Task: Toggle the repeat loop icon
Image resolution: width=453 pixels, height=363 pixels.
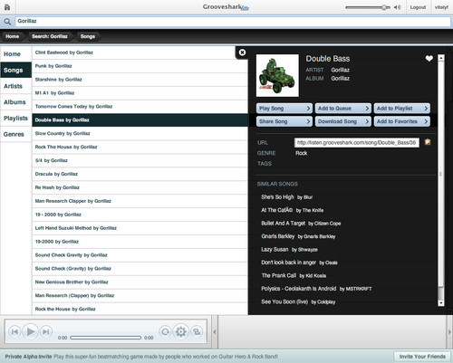Action: (x=165, y=332)
